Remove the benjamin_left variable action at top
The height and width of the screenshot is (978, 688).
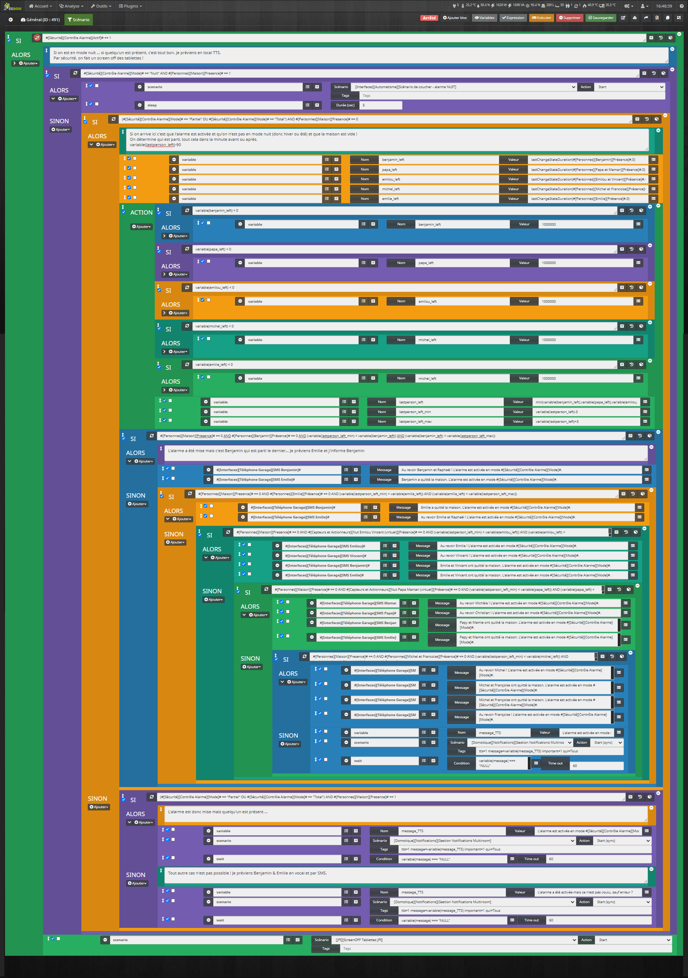[174, 160]
